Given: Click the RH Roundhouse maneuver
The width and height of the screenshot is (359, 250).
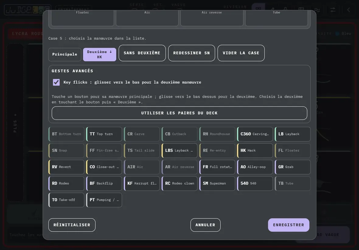Looking at the screenshot, I should point(217,134).
